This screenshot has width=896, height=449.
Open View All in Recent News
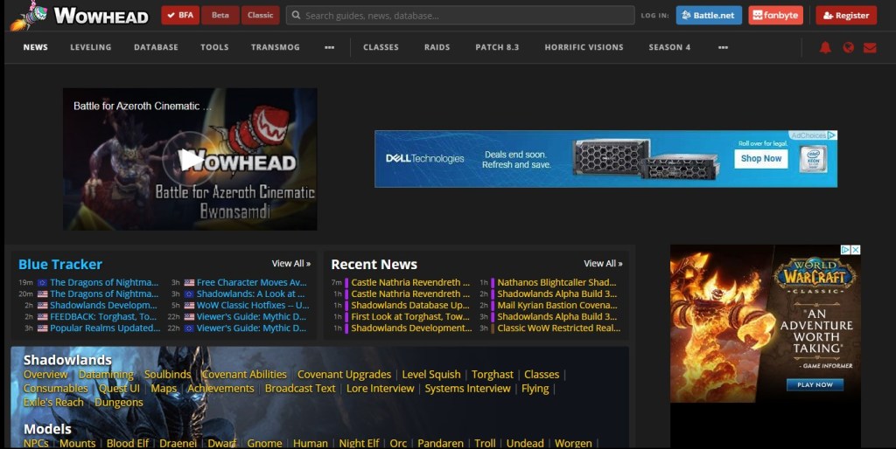point(603,263)
